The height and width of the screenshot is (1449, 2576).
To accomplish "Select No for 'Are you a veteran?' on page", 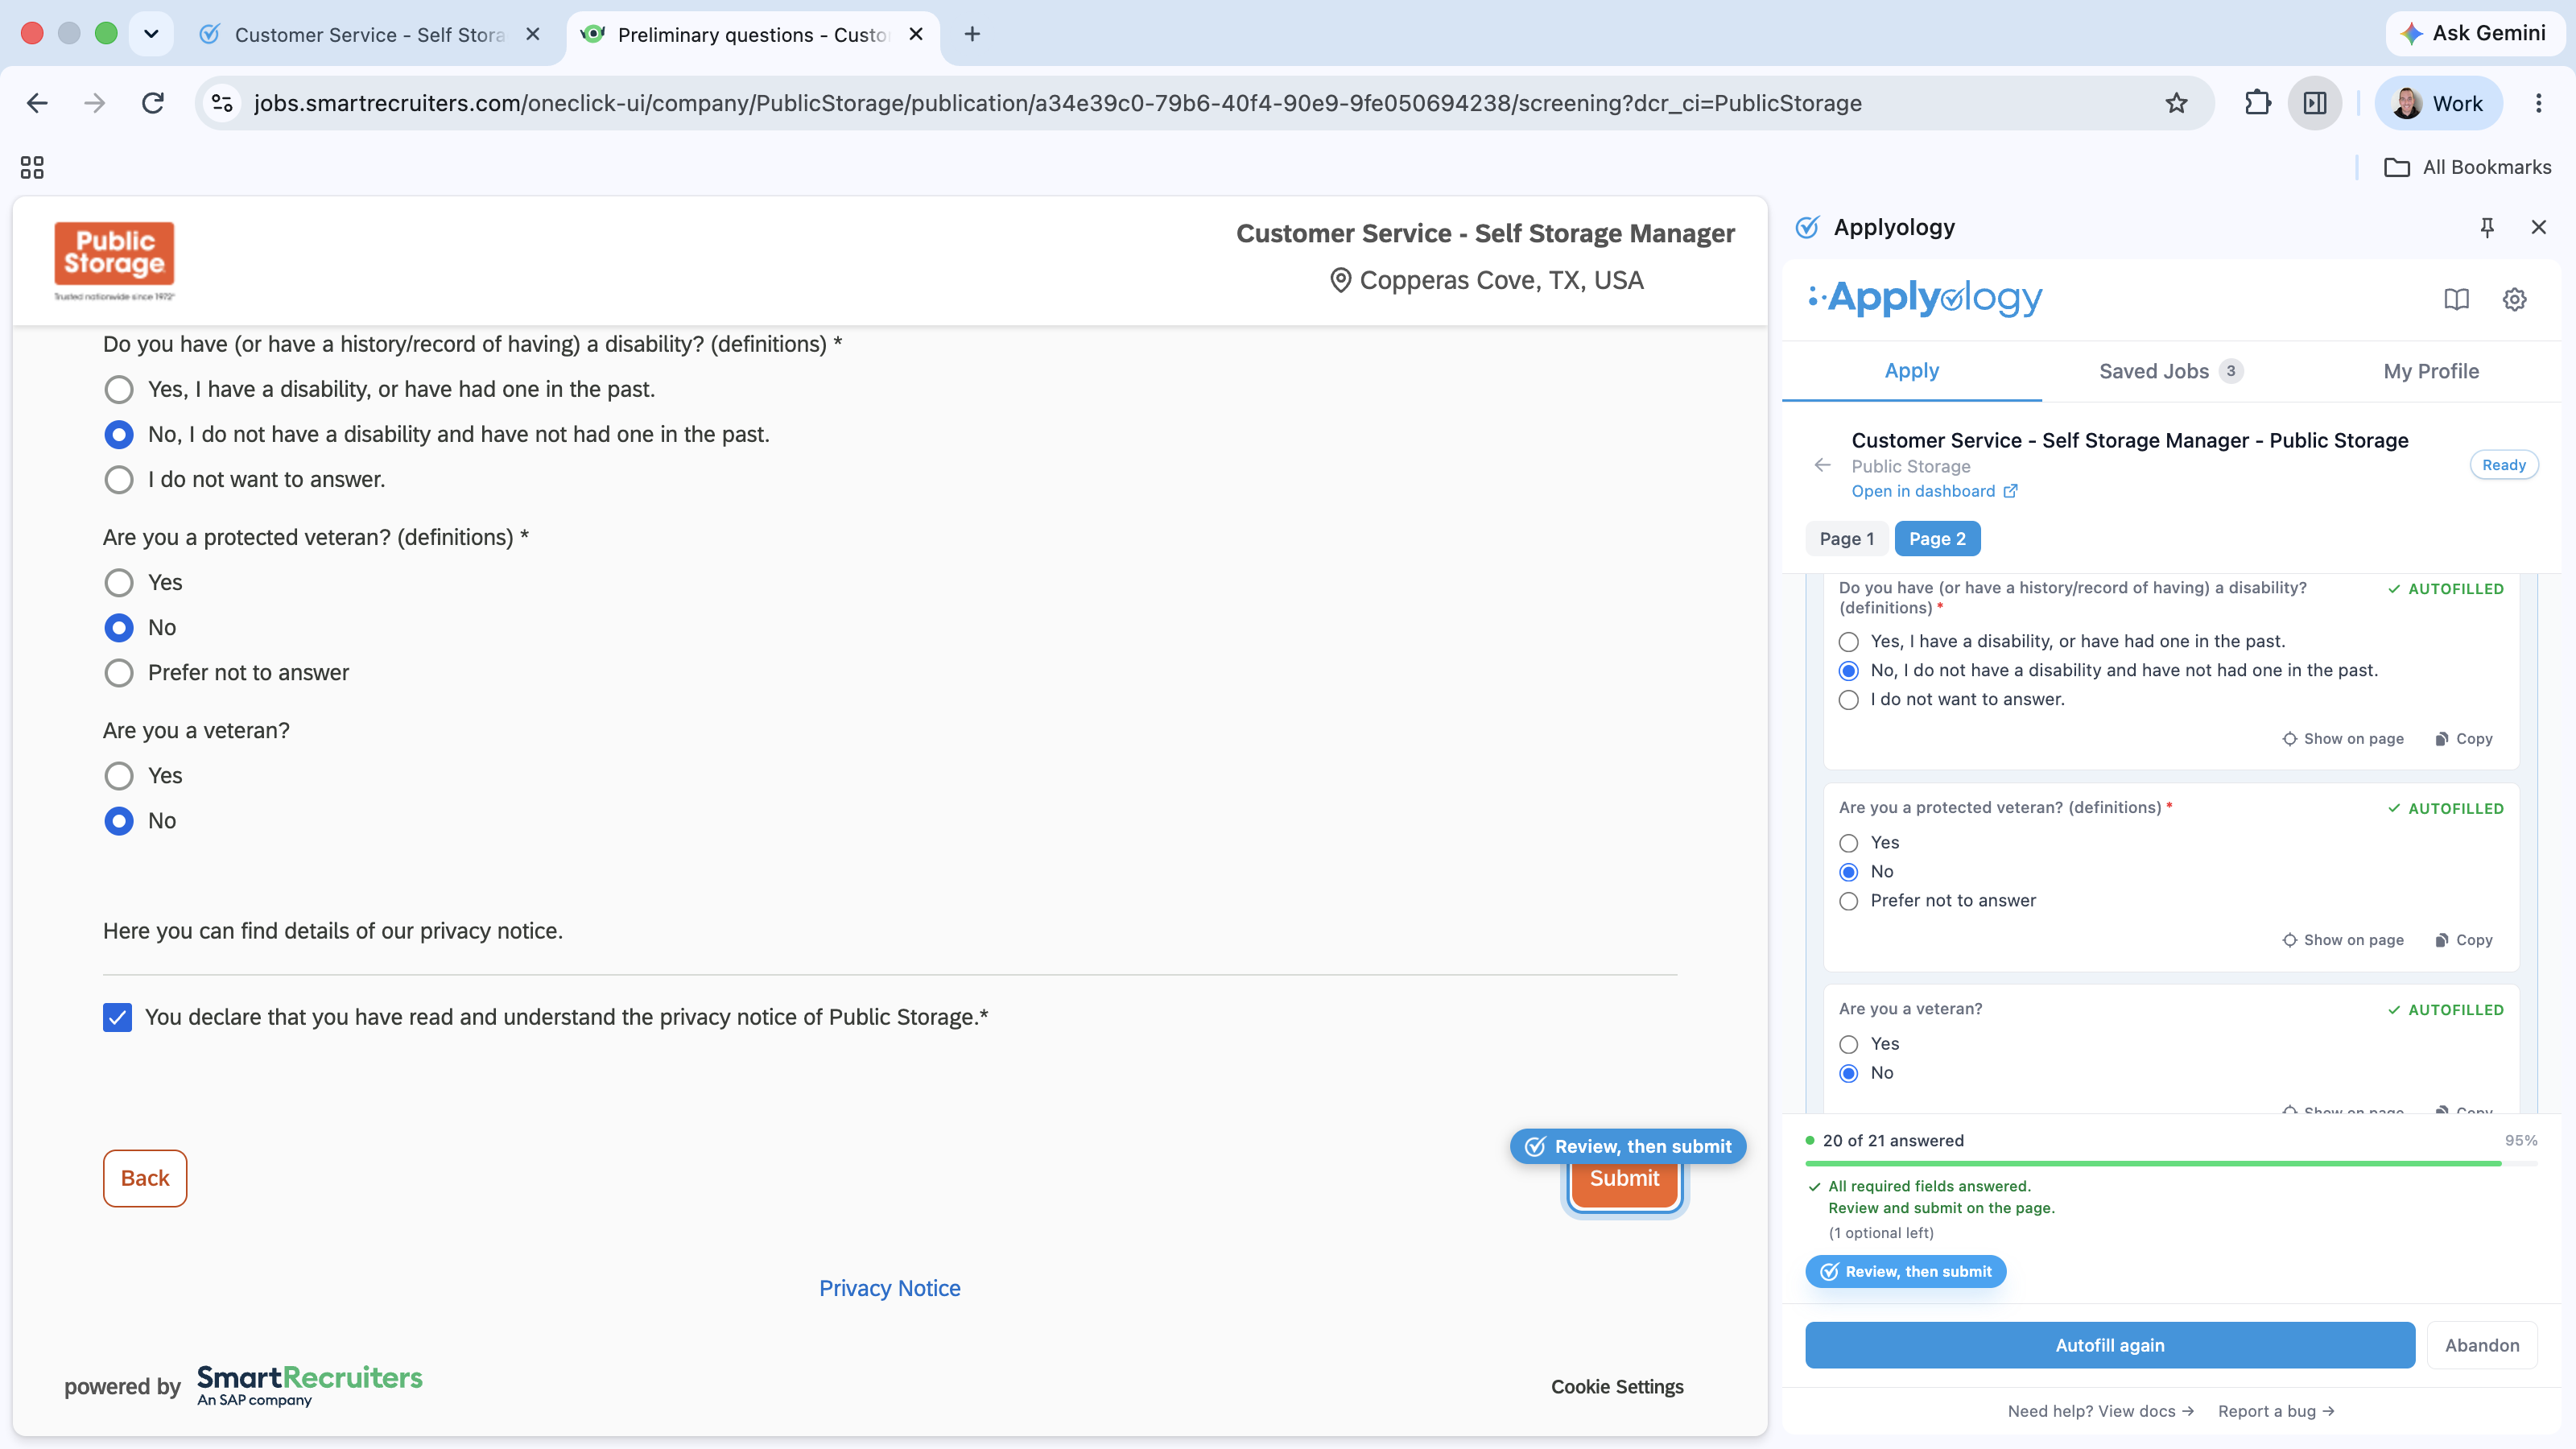I will [119, 820].
